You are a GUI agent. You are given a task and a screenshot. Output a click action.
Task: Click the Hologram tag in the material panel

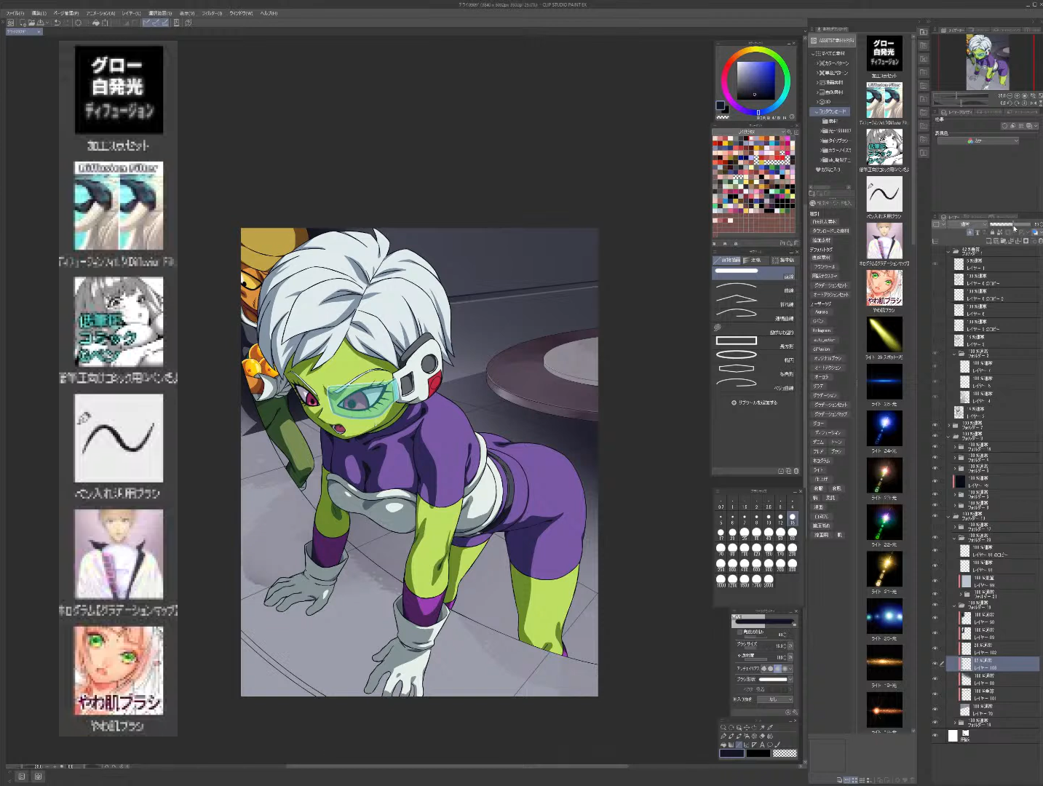pyautogui.click(x=821, y=330)
